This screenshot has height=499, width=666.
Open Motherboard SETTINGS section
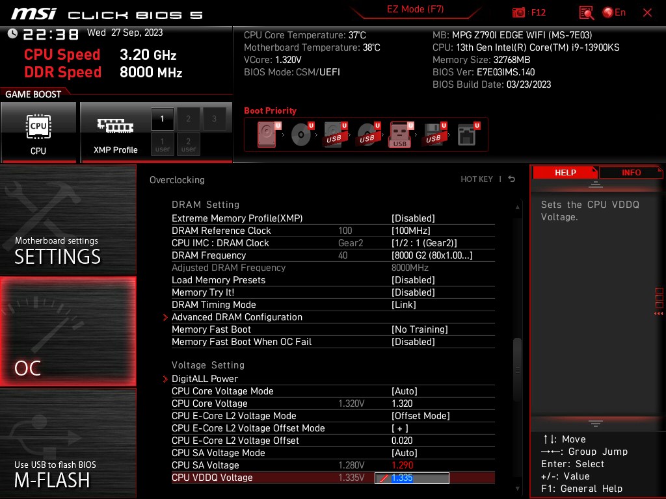coord(68,220)
